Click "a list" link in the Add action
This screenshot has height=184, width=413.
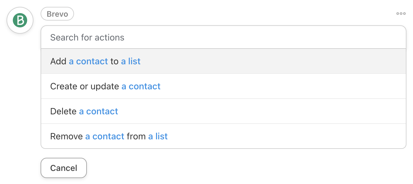[131, 61]
